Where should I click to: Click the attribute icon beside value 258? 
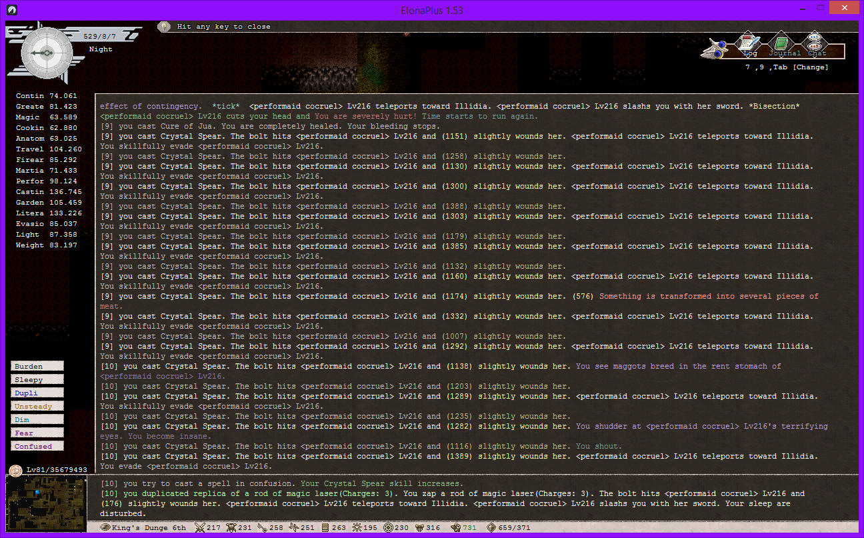click(262, 528)
